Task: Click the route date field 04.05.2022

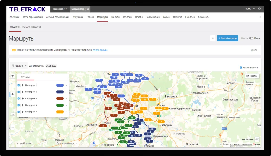Action: pyautogui.click(x=51, y=66)
